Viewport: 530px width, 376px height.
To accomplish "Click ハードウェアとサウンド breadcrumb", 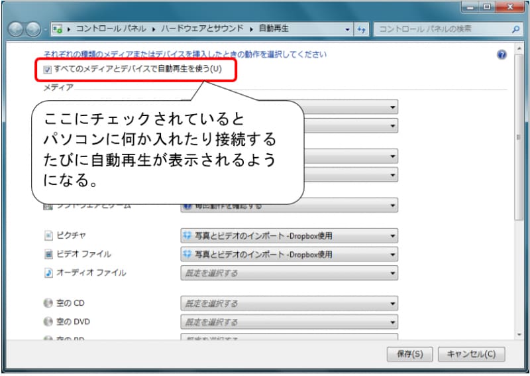I will [x=202, y=29].
